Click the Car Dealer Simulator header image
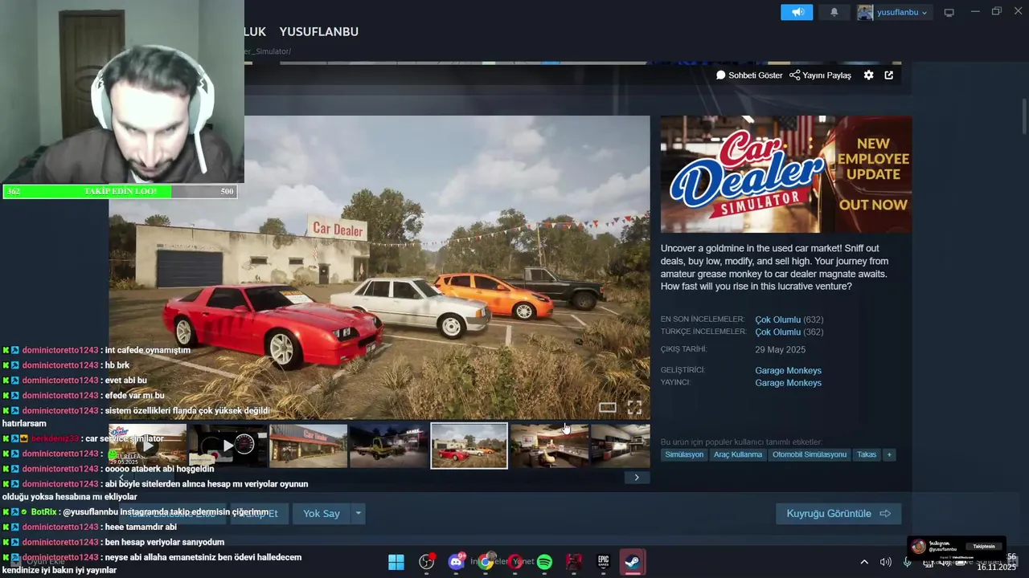Screen dimensions: 1029x578 tap(786, 174)
